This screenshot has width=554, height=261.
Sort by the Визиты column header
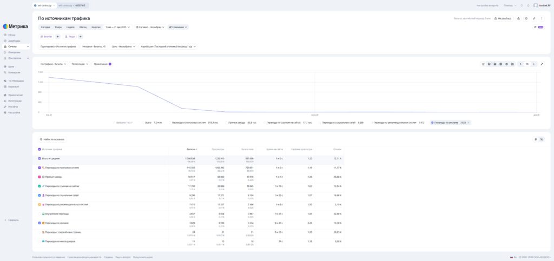point(191,150)
